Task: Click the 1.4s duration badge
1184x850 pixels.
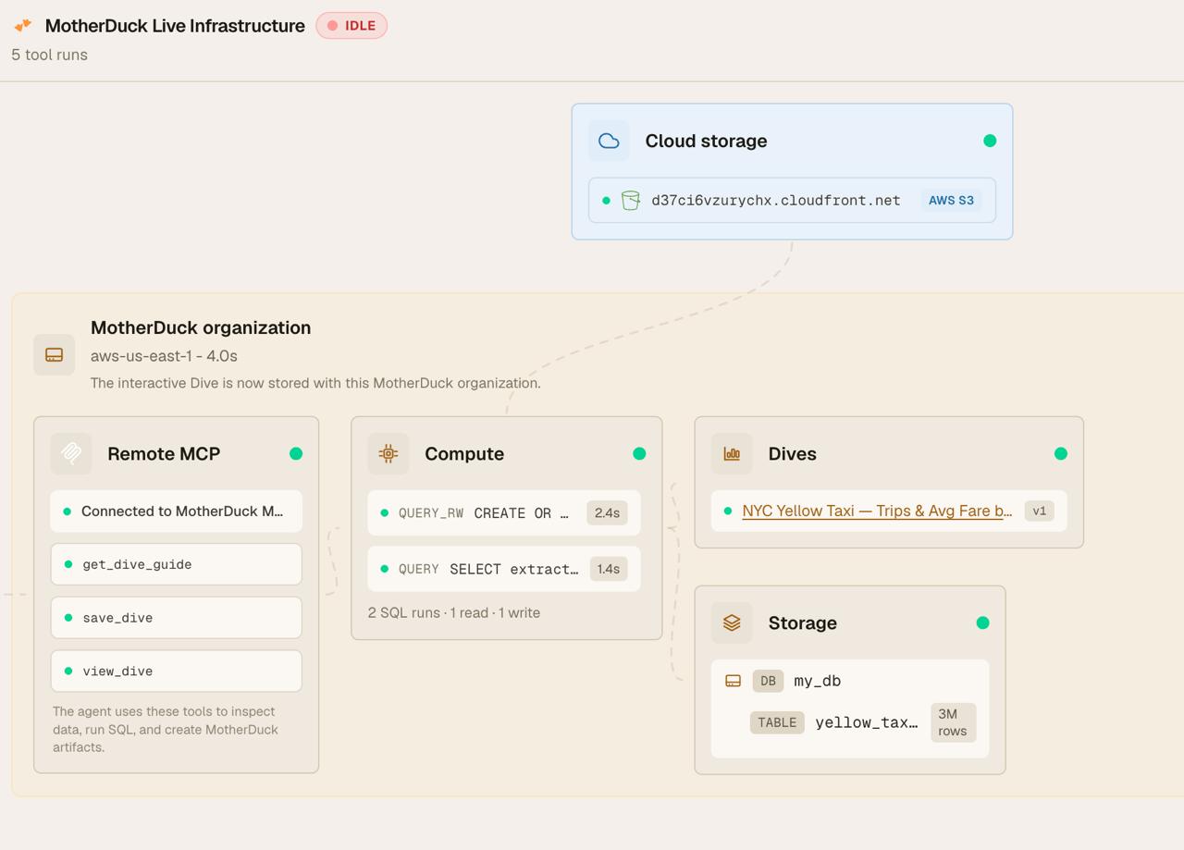Action: click(608, 569)
